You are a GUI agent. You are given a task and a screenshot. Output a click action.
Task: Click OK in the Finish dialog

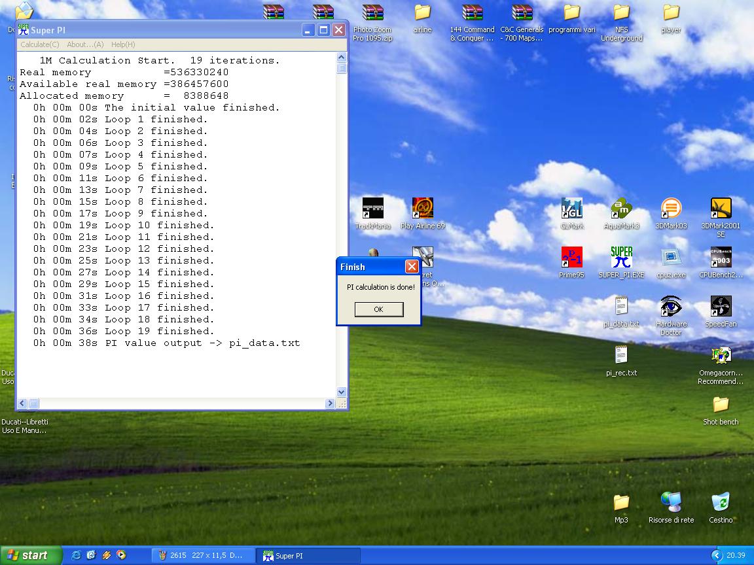(379, 309)
